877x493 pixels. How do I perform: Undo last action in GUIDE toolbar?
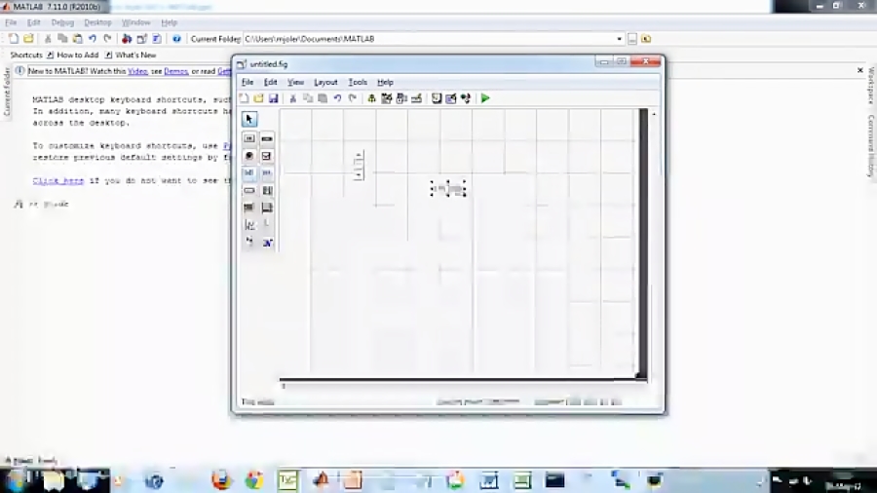pyautogui.click(x=337, y=98)
